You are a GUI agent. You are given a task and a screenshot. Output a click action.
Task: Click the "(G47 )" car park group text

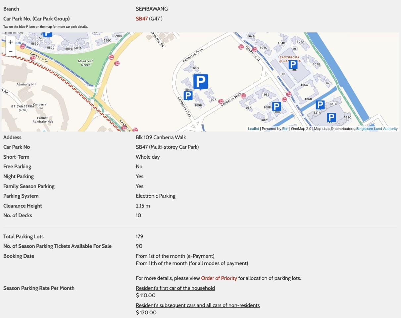(x=156, y=19)
